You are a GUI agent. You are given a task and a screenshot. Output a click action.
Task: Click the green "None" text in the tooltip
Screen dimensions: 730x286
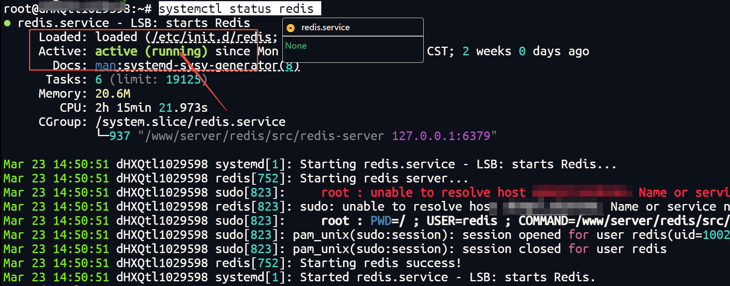tap(296, 46)
